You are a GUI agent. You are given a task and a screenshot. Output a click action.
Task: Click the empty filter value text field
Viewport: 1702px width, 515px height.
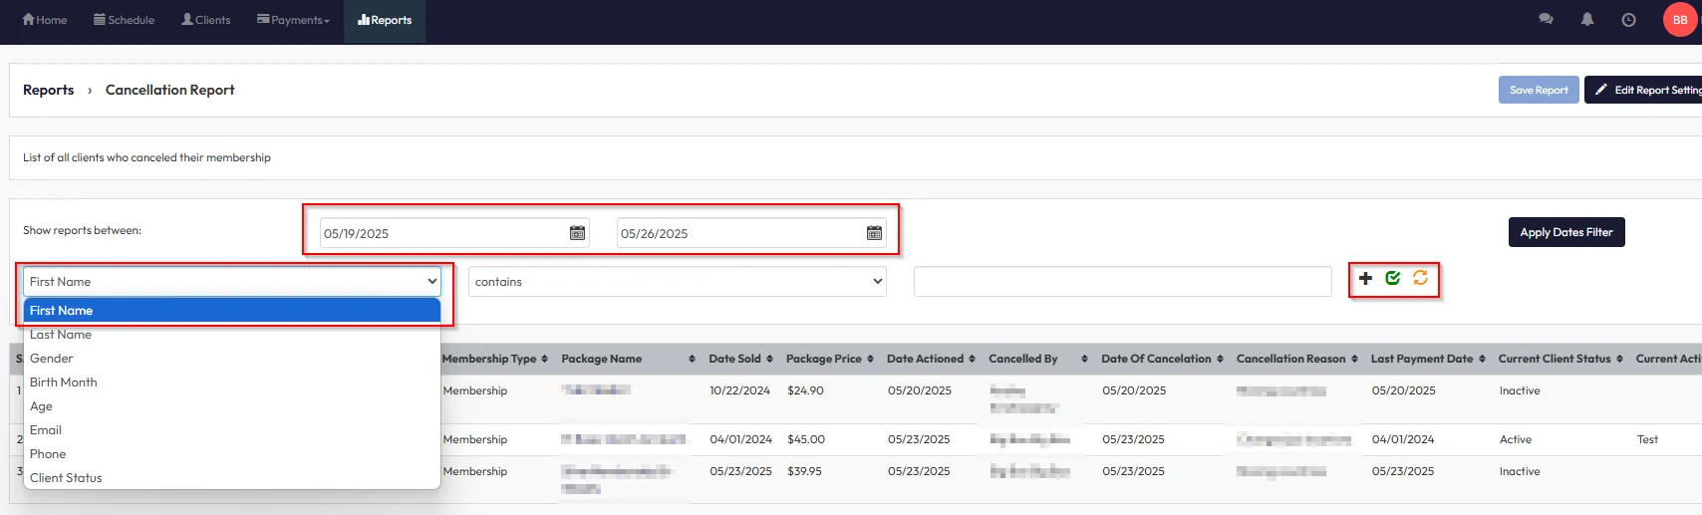1122,282
